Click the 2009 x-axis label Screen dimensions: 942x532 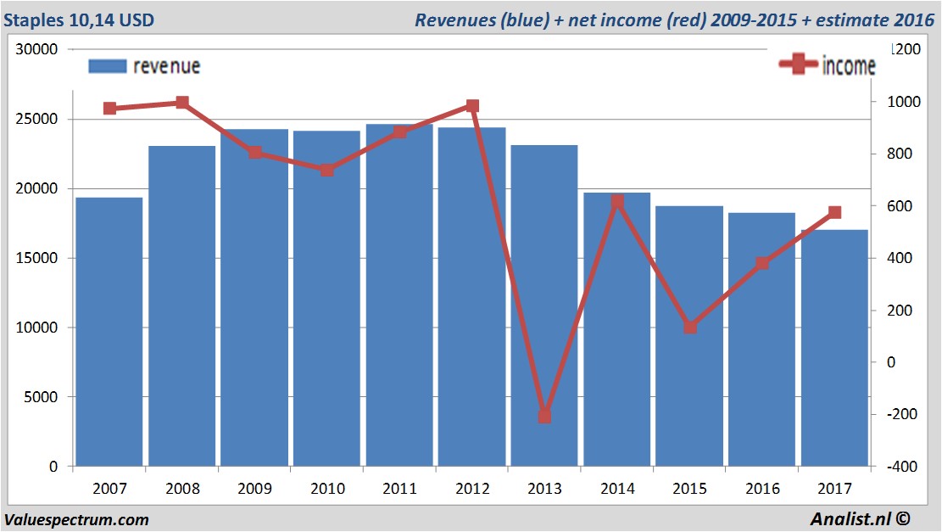coord(254,488)
